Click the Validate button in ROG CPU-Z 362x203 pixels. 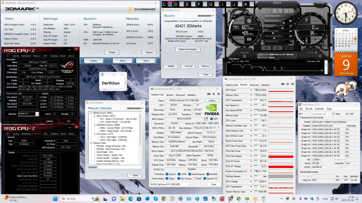pos(49,121)
